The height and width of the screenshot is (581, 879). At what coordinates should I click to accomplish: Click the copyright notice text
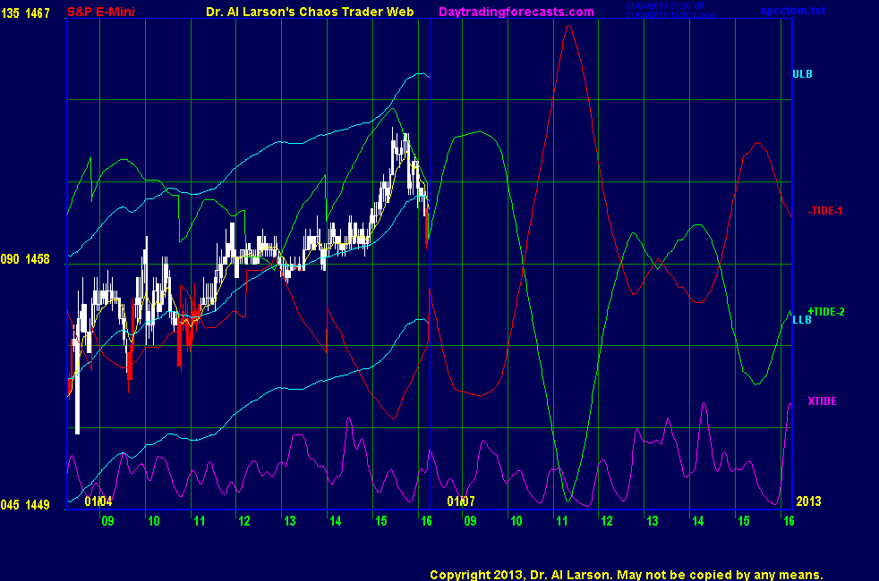(627, 575)
